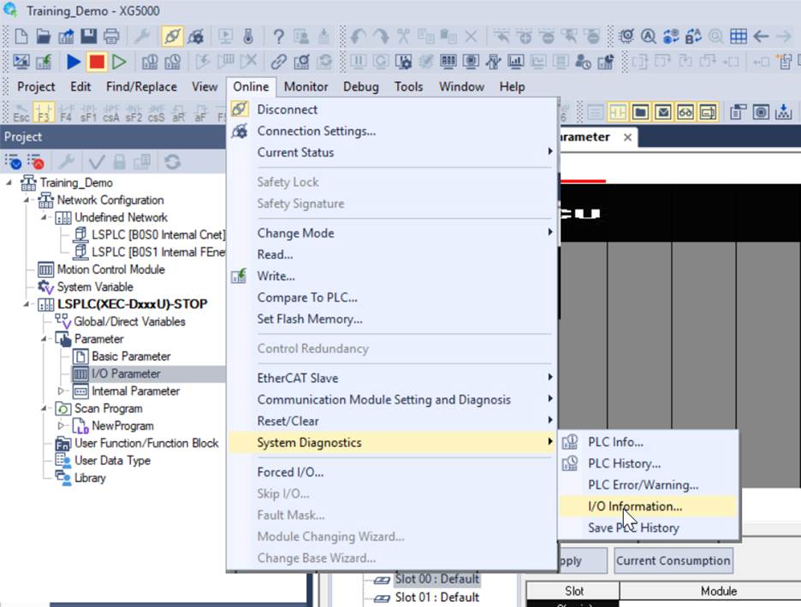Click the bar chart monitor icon

click(515, 62)
